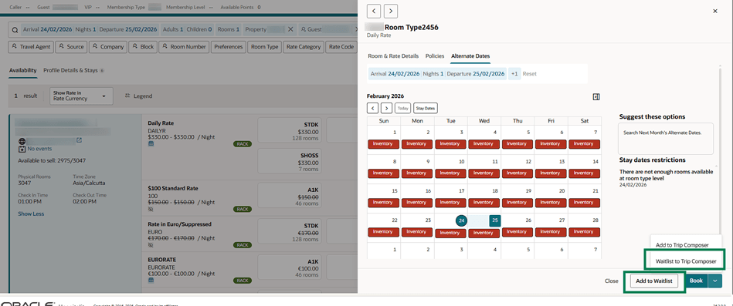
Task: Switch to Availability tab
Action: pos(22,70)
